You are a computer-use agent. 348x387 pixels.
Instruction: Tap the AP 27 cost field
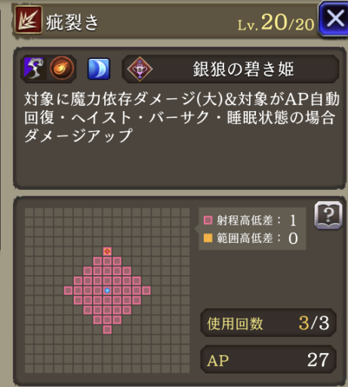(x=268, y=360)
